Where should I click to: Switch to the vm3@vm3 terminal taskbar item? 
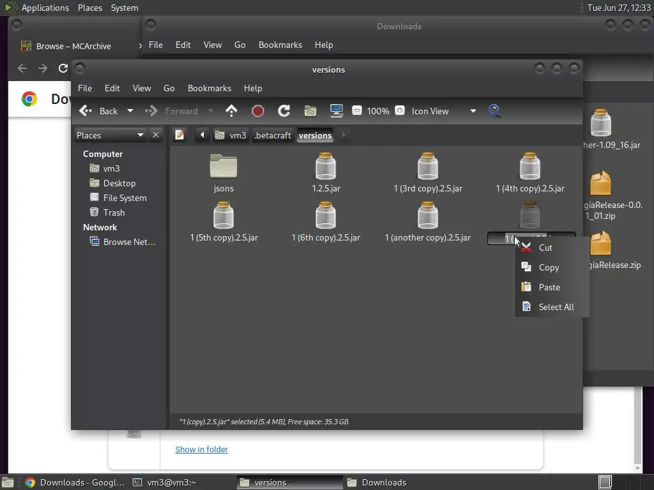pyautogui.click(x=171, y=482)
